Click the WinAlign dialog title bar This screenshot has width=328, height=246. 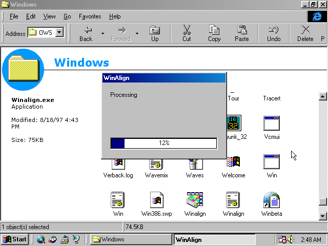[x=164, y=78]
